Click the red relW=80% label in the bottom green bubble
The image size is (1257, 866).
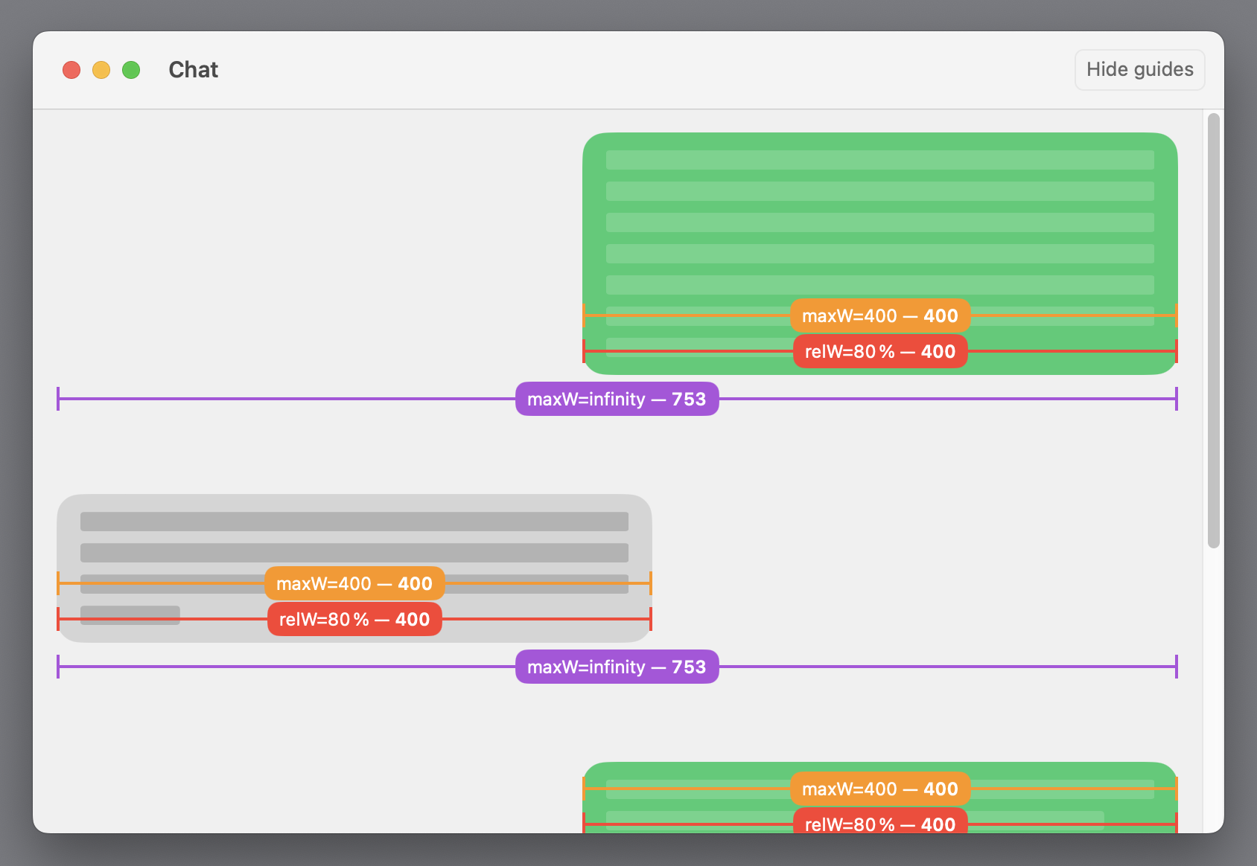[879, 822]
